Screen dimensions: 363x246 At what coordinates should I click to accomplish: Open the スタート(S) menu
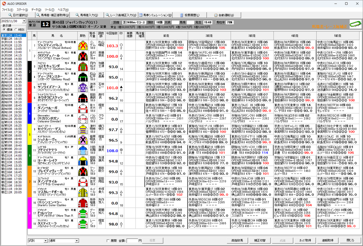pyautogui.click(x=22, y=9)
